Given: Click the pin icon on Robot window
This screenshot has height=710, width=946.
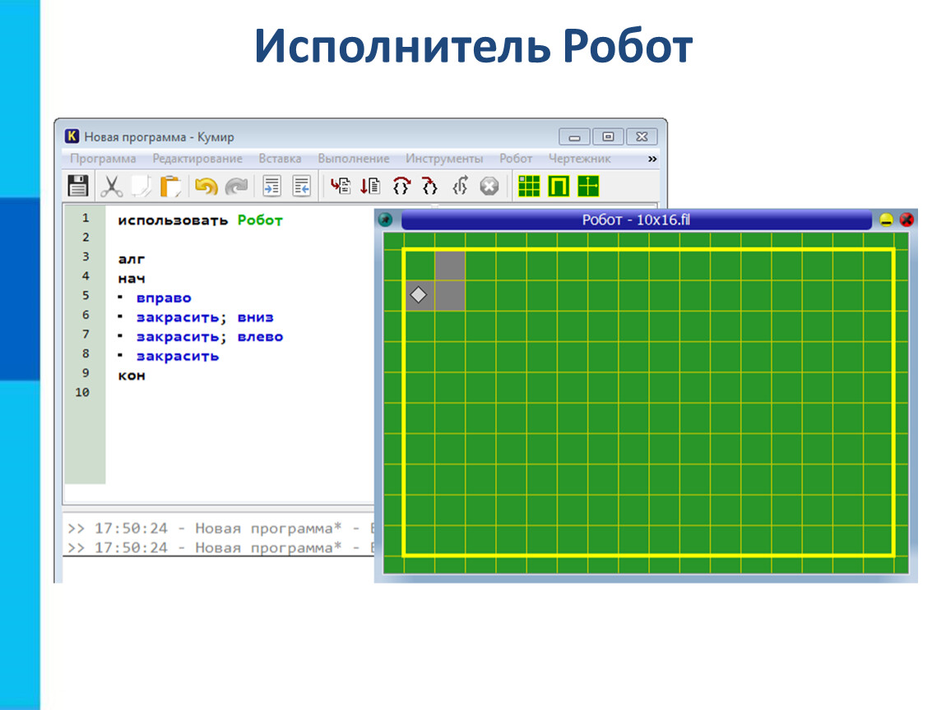Looking at the screenshot, I should pos(385,219).
